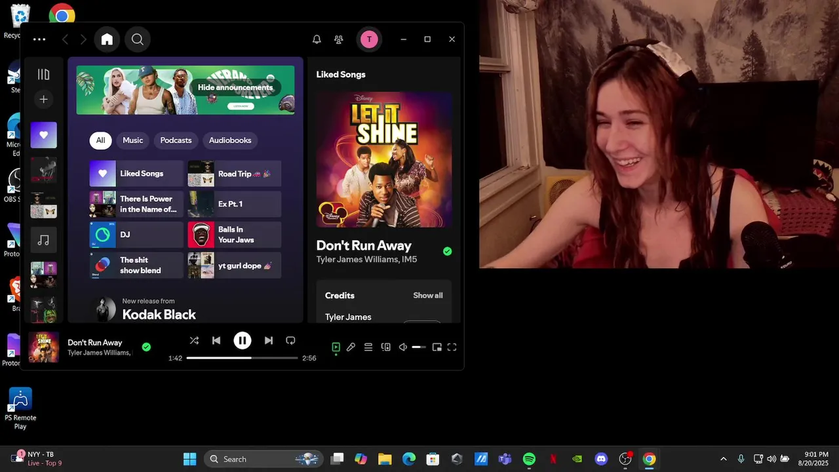This screenshot has width=839, height=472.
Task: Open PS Remote Play desktop shortcut
Action: (20, 409)
